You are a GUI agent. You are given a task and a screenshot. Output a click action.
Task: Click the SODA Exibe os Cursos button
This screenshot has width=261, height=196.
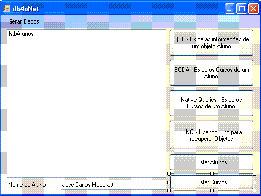coord(211,73)
